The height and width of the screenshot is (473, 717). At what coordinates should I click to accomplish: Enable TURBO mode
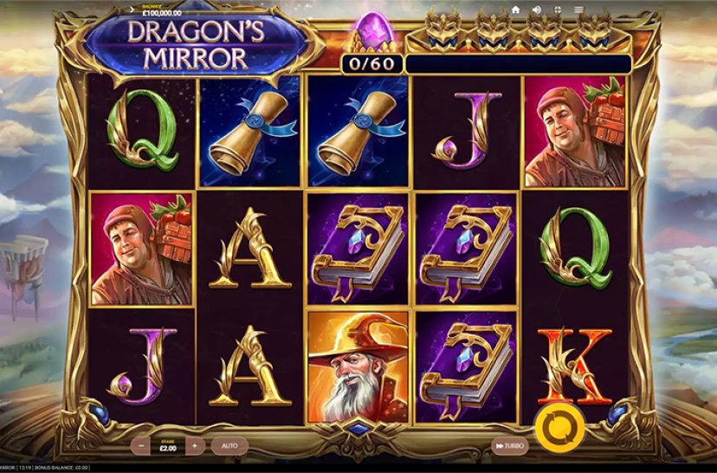[x=510, y=446]
